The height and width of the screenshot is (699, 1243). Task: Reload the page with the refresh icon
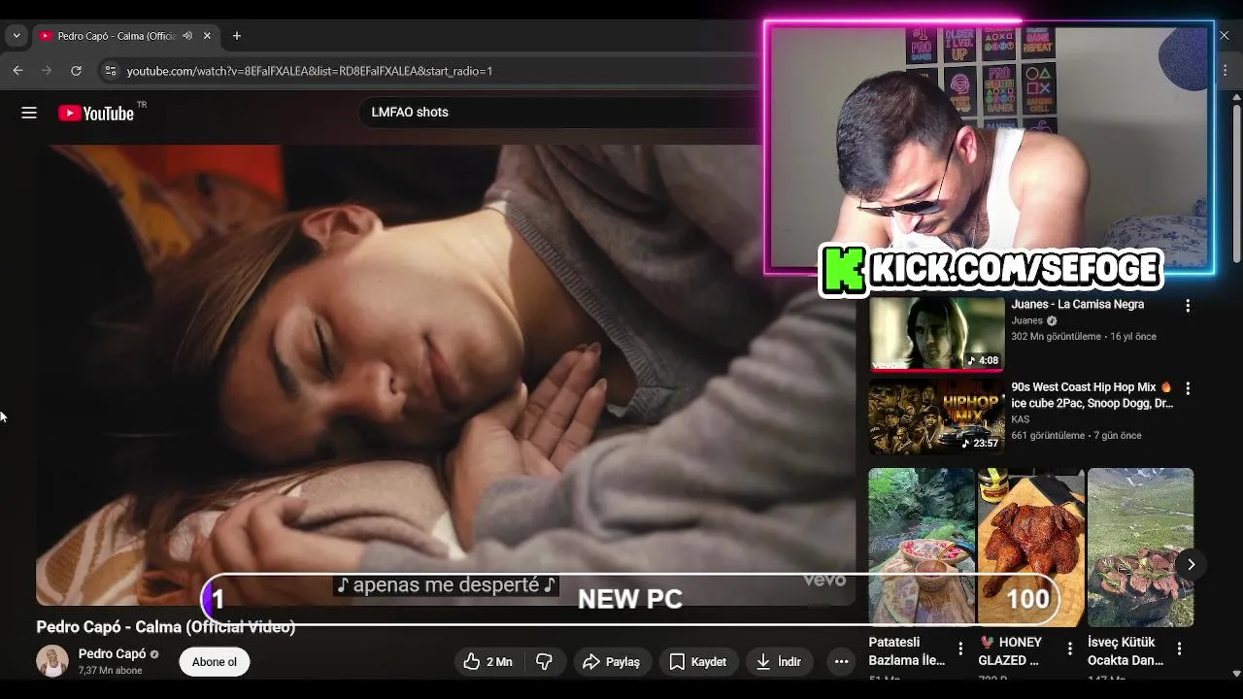[76, 71]
